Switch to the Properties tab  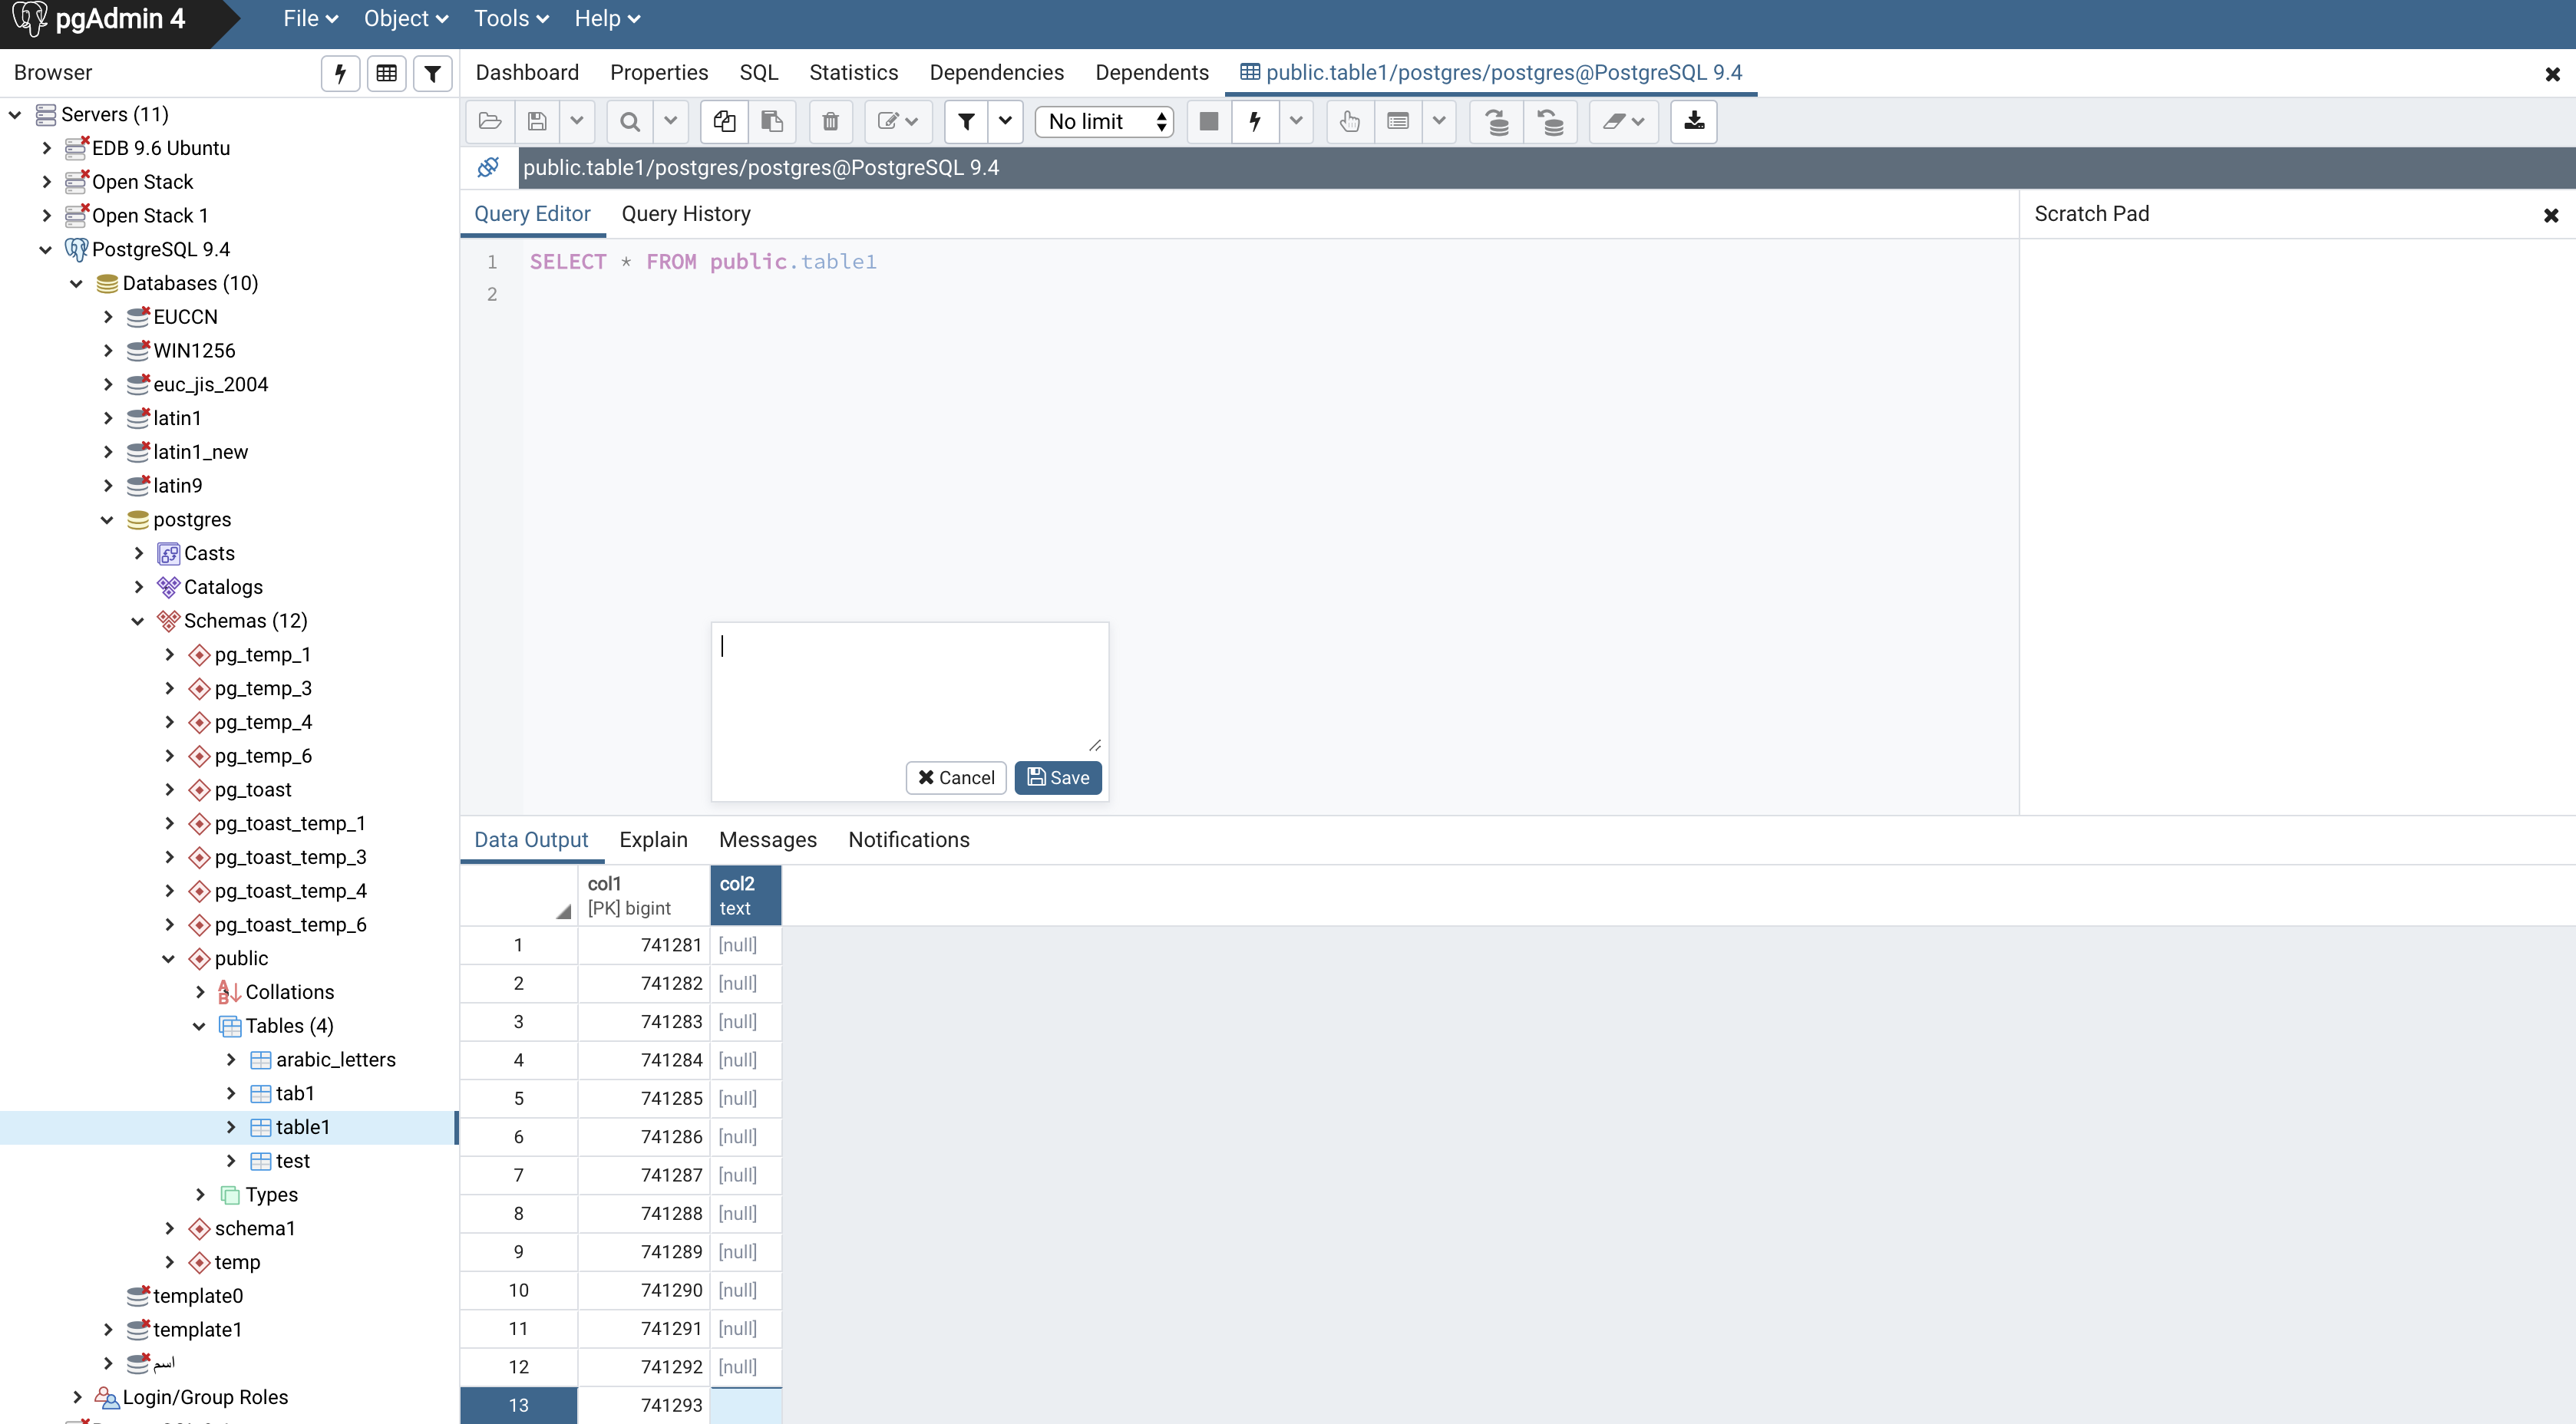click(659, 73)
